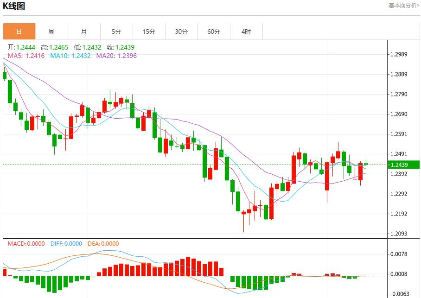Click the rightmost candlestick on the chart
The width and height of the screenshot is (421, 298).
click(x=366, y=164)
